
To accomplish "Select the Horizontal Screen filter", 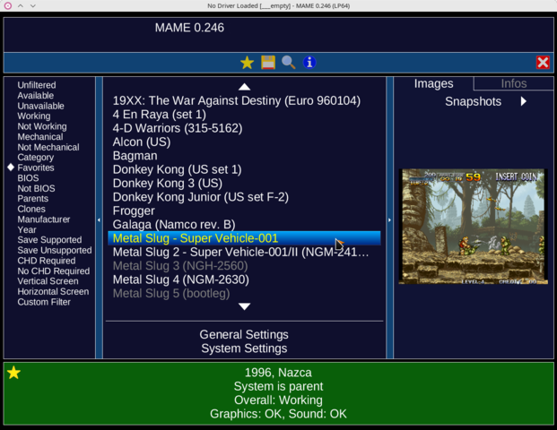I will pyautogui.click(x=53, y=291).
